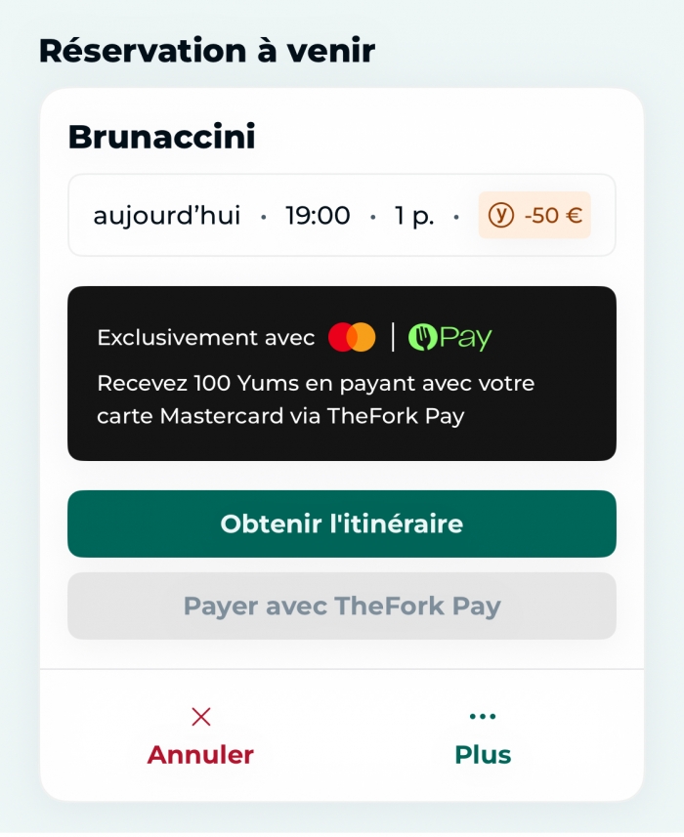
Task: Select the Brunaccini restaurant name
Action: 161,138
